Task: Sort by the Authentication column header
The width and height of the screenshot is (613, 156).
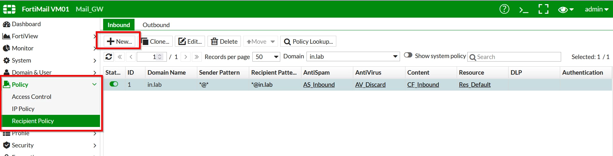Action: (586, 72)
